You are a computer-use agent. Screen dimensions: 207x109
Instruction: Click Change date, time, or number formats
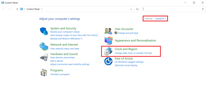pyautogui.click(x=133, y=53)
